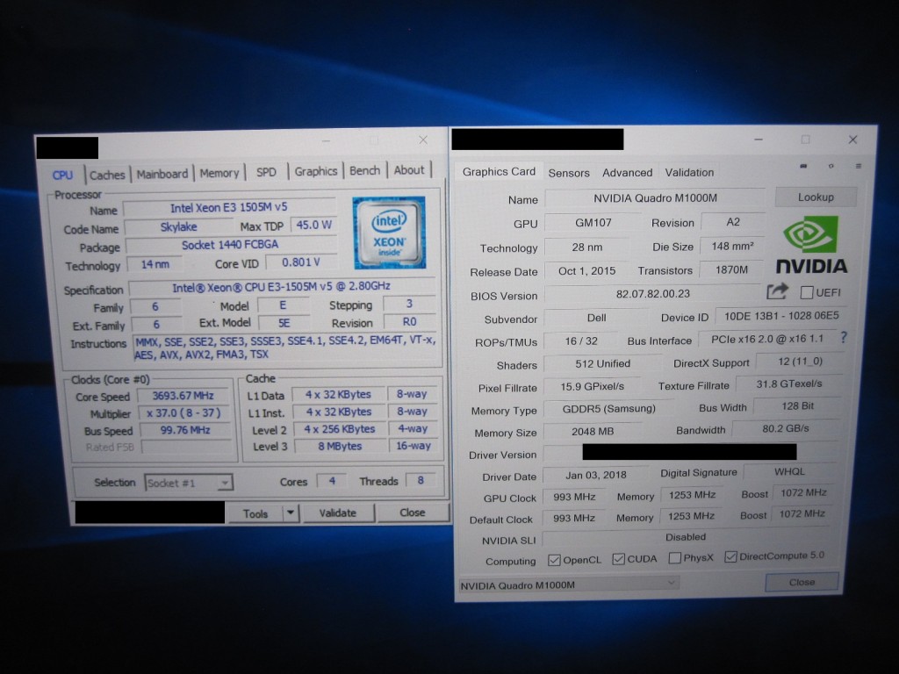Image resolution: width=899 pixels, height=674 pixels.
Task: Click the Release Date value Oct 1, 2015
Action: [586, 270]
